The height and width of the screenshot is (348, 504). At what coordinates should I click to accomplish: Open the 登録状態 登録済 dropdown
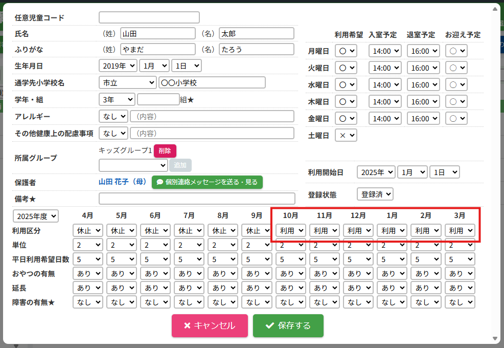coord(375,194)
